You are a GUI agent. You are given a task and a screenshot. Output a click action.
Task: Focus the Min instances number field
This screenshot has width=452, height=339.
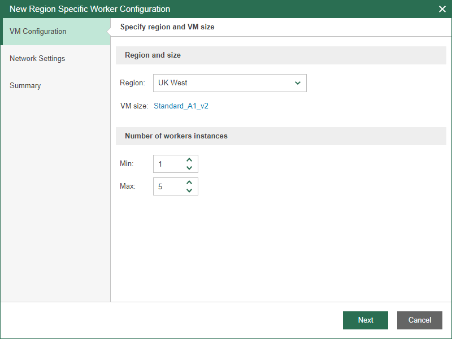(168, 164)
